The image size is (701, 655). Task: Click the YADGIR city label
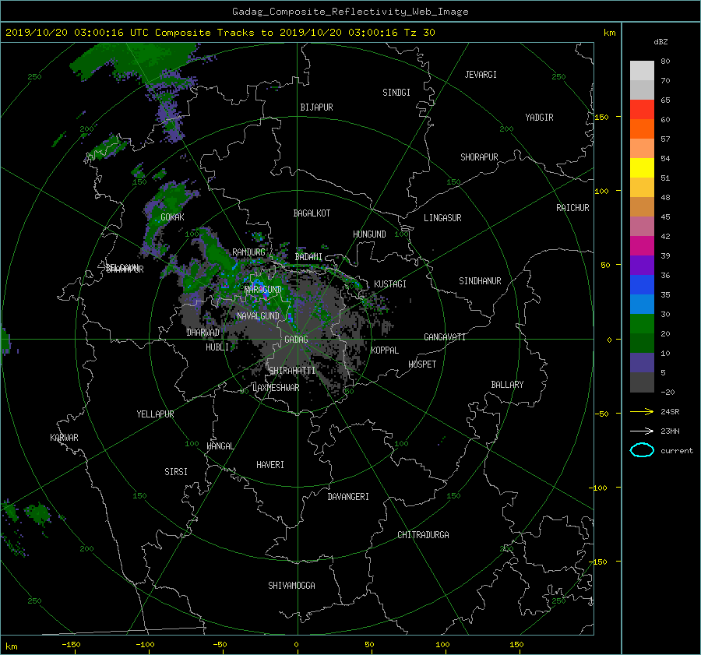(x=539, y=118)
